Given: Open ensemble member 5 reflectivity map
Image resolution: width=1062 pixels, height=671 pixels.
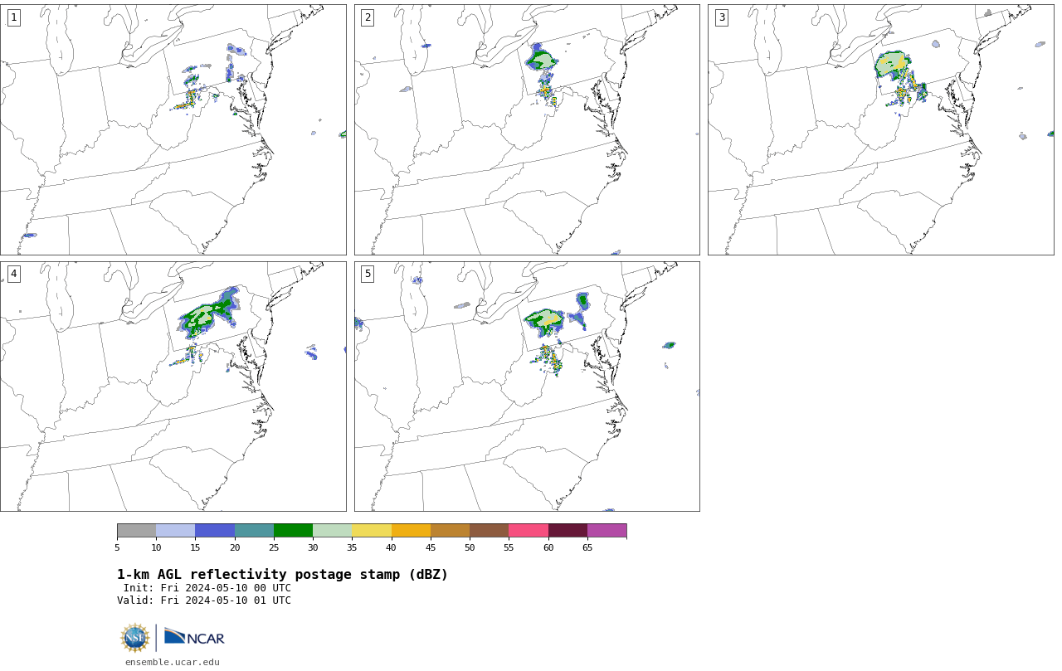Looking at the screenshot, I should [x=527, y=387].
